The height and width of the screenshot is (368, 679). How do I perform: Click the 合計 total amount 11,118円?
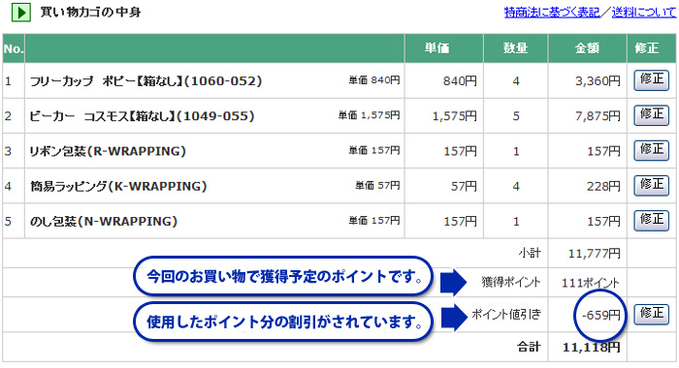point(591,347)
